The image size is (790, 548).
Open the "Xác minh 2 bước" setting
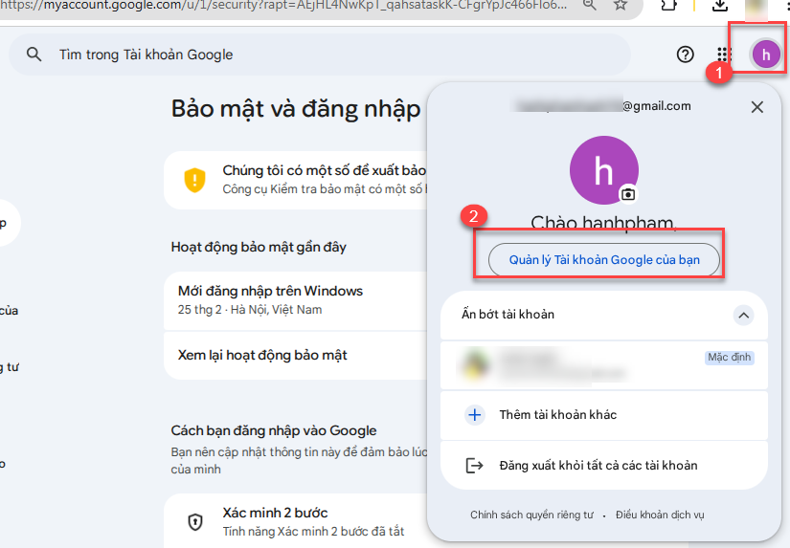click(x=278, y=514)
